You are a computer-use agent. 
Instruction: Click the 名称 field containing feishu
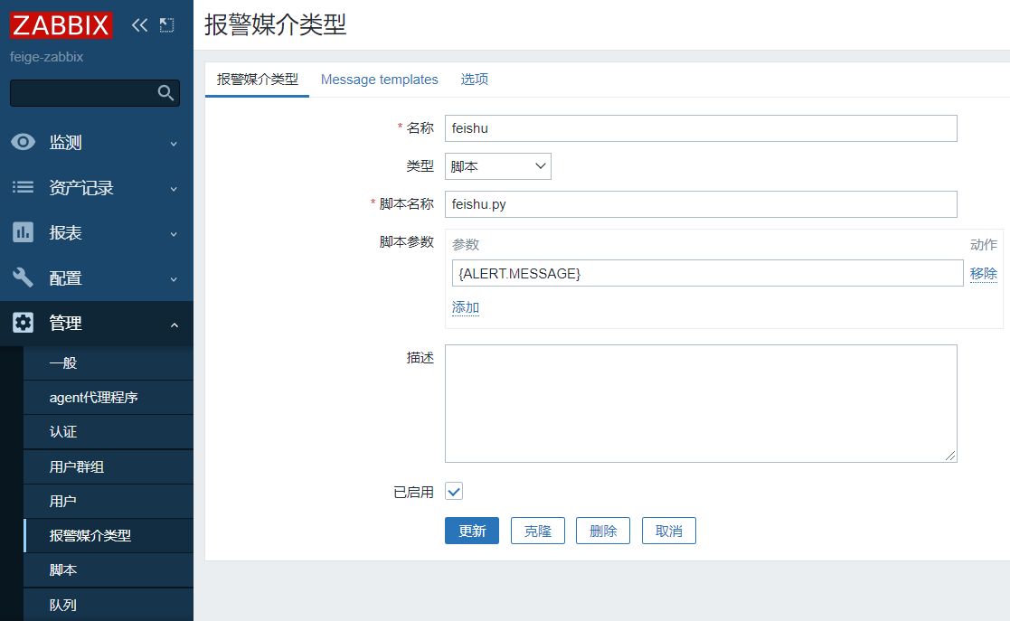(701, 128)
